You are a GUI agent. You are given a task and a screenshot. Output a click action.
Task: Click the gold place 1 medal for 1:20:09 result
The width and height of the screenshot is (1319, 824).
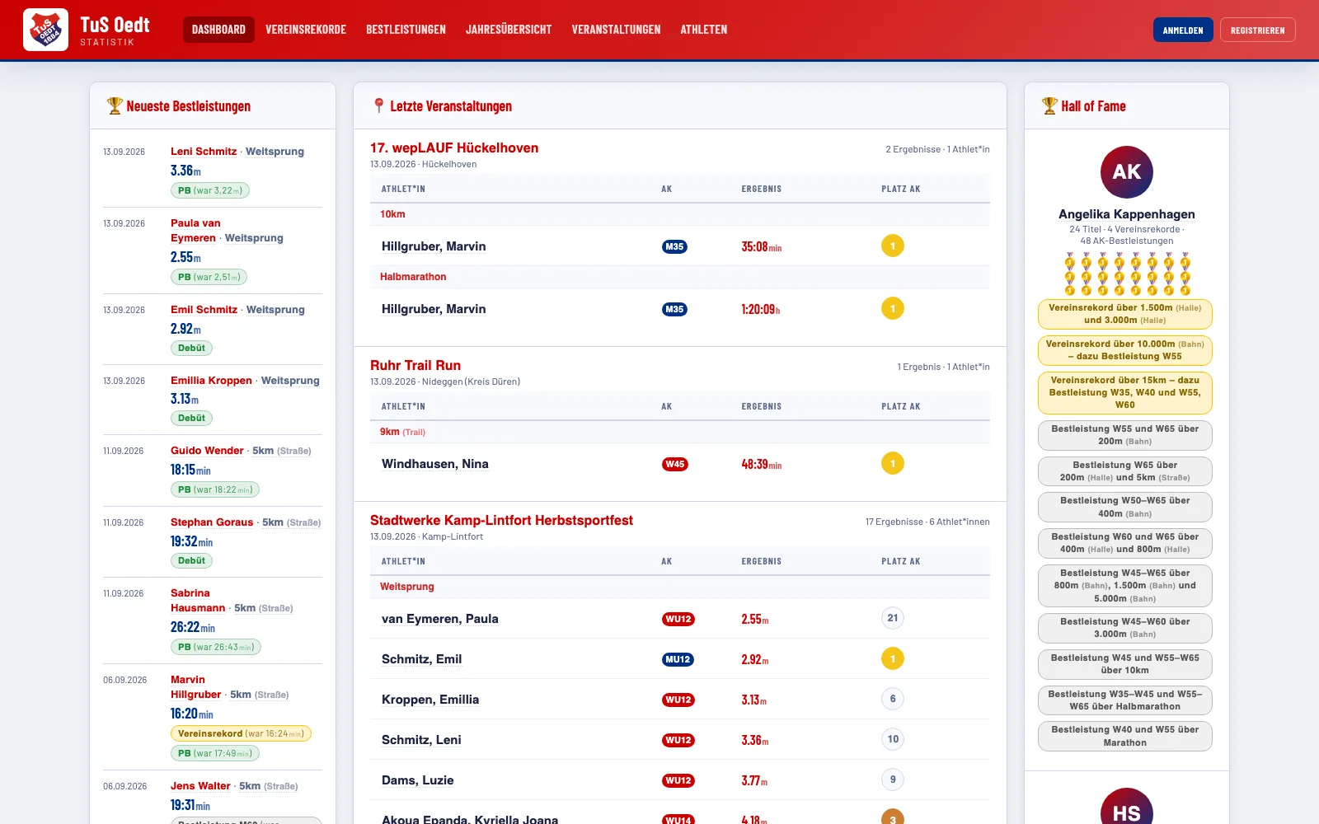893,308
